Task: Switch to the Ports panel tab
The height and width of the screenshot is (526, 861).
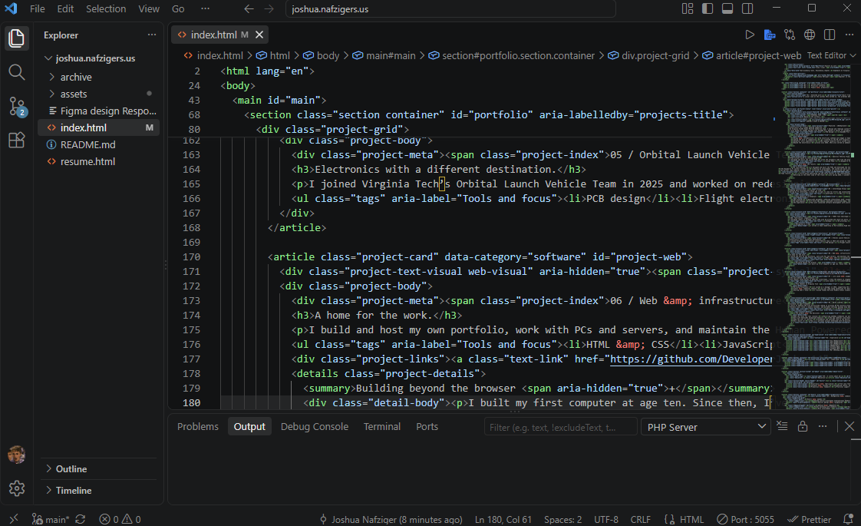Action: 427,426
